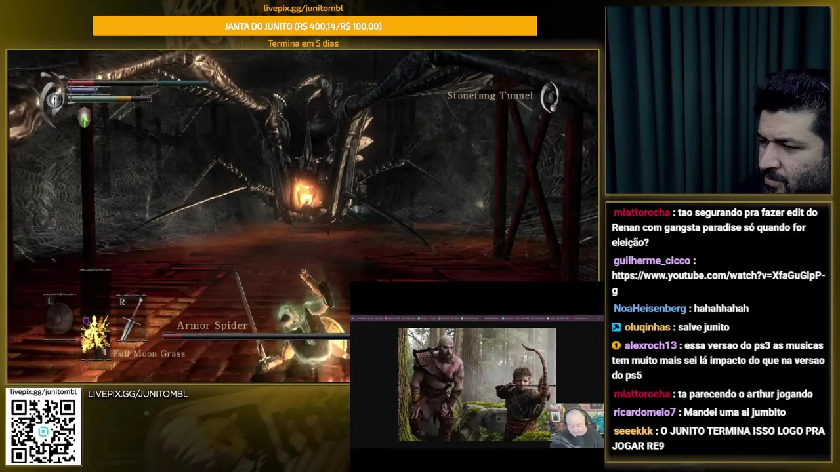Click the Armor Spider boss health bar

256,336
